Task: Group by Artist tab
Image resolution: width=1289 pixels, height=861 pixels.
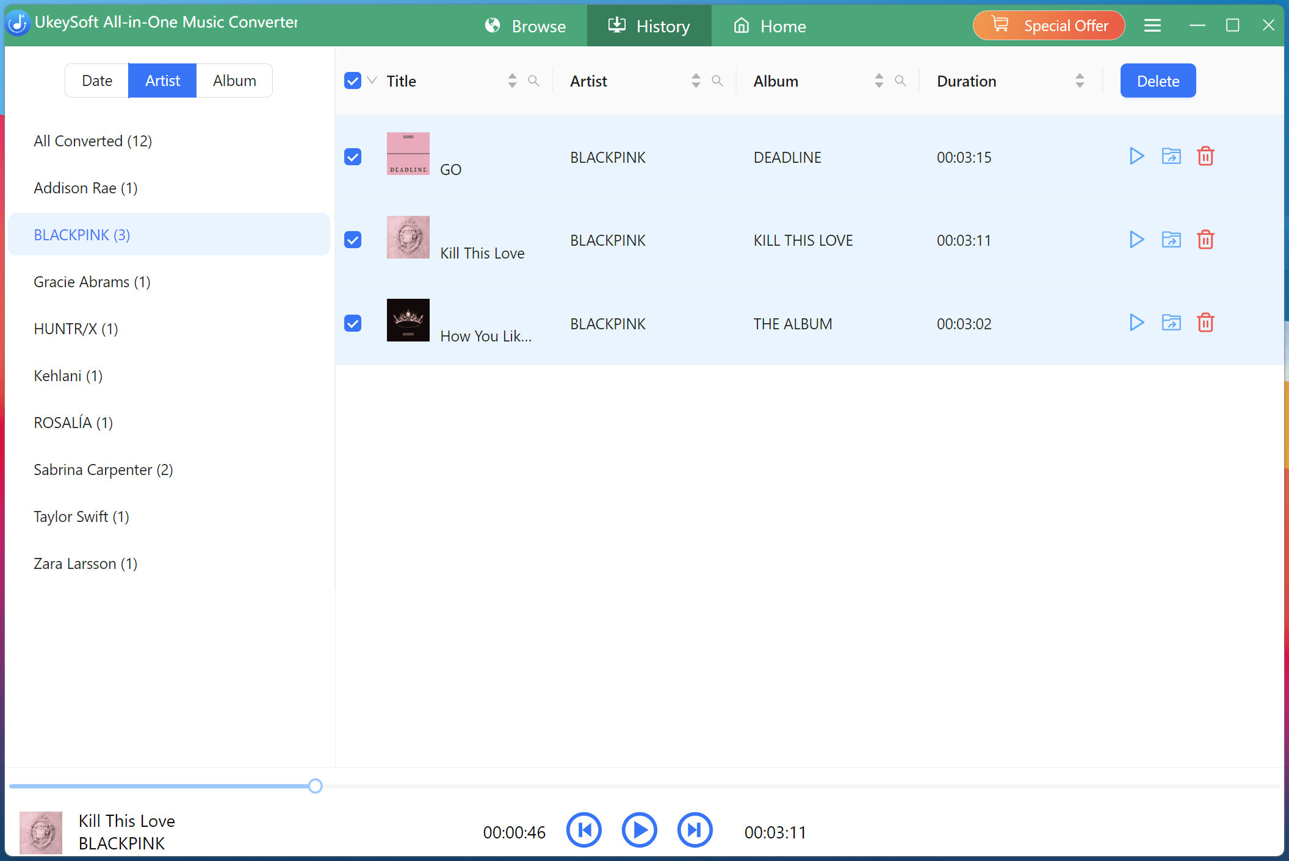Action: 162,80
